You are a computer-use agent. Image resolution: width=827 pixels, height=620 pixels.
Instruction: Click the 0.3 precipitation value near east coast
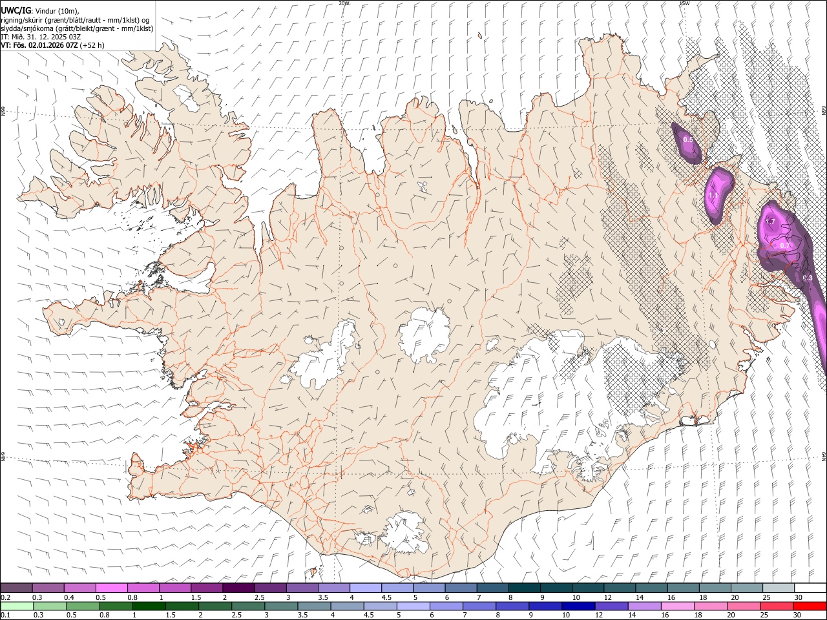tap(808, 278)
